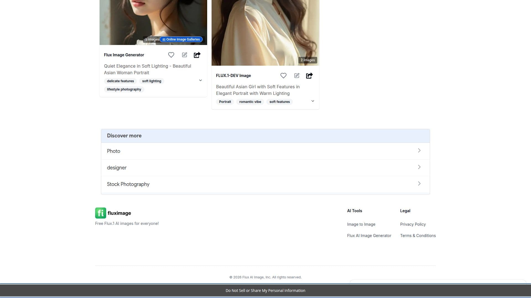This screenshot has height=298, width=531.
Task: Like the FLUX.1-DEV Image card
Action: click(283, 76)
